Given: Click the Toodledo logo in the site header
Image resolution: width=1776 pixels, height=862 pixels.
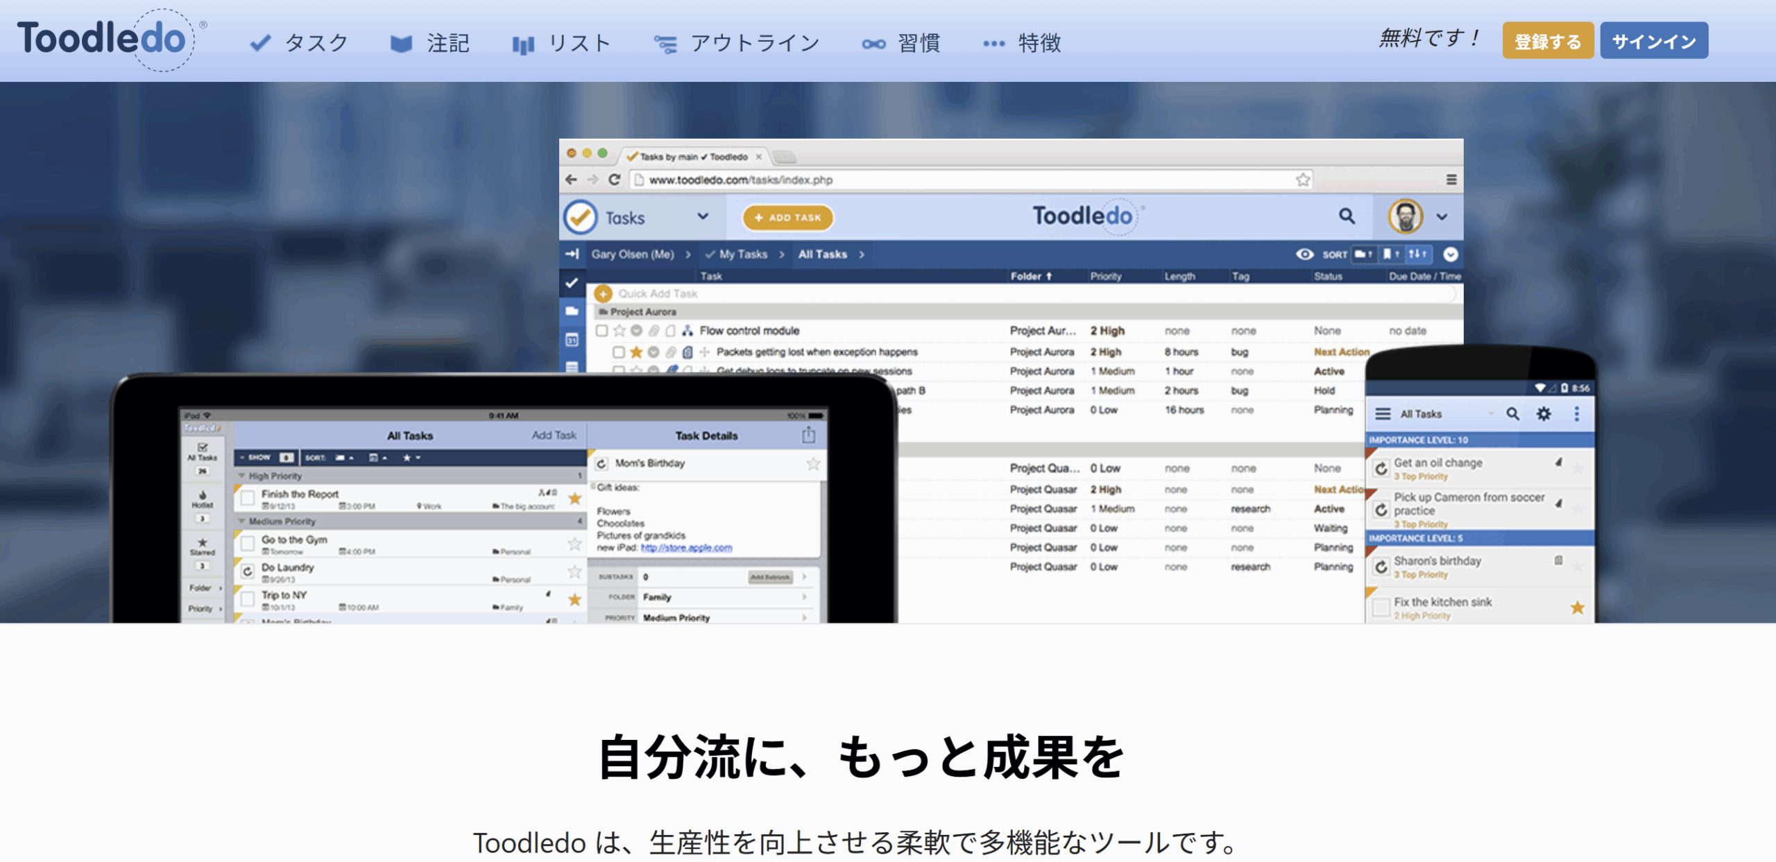Looking at the screenshot, I should click(111, 39).
